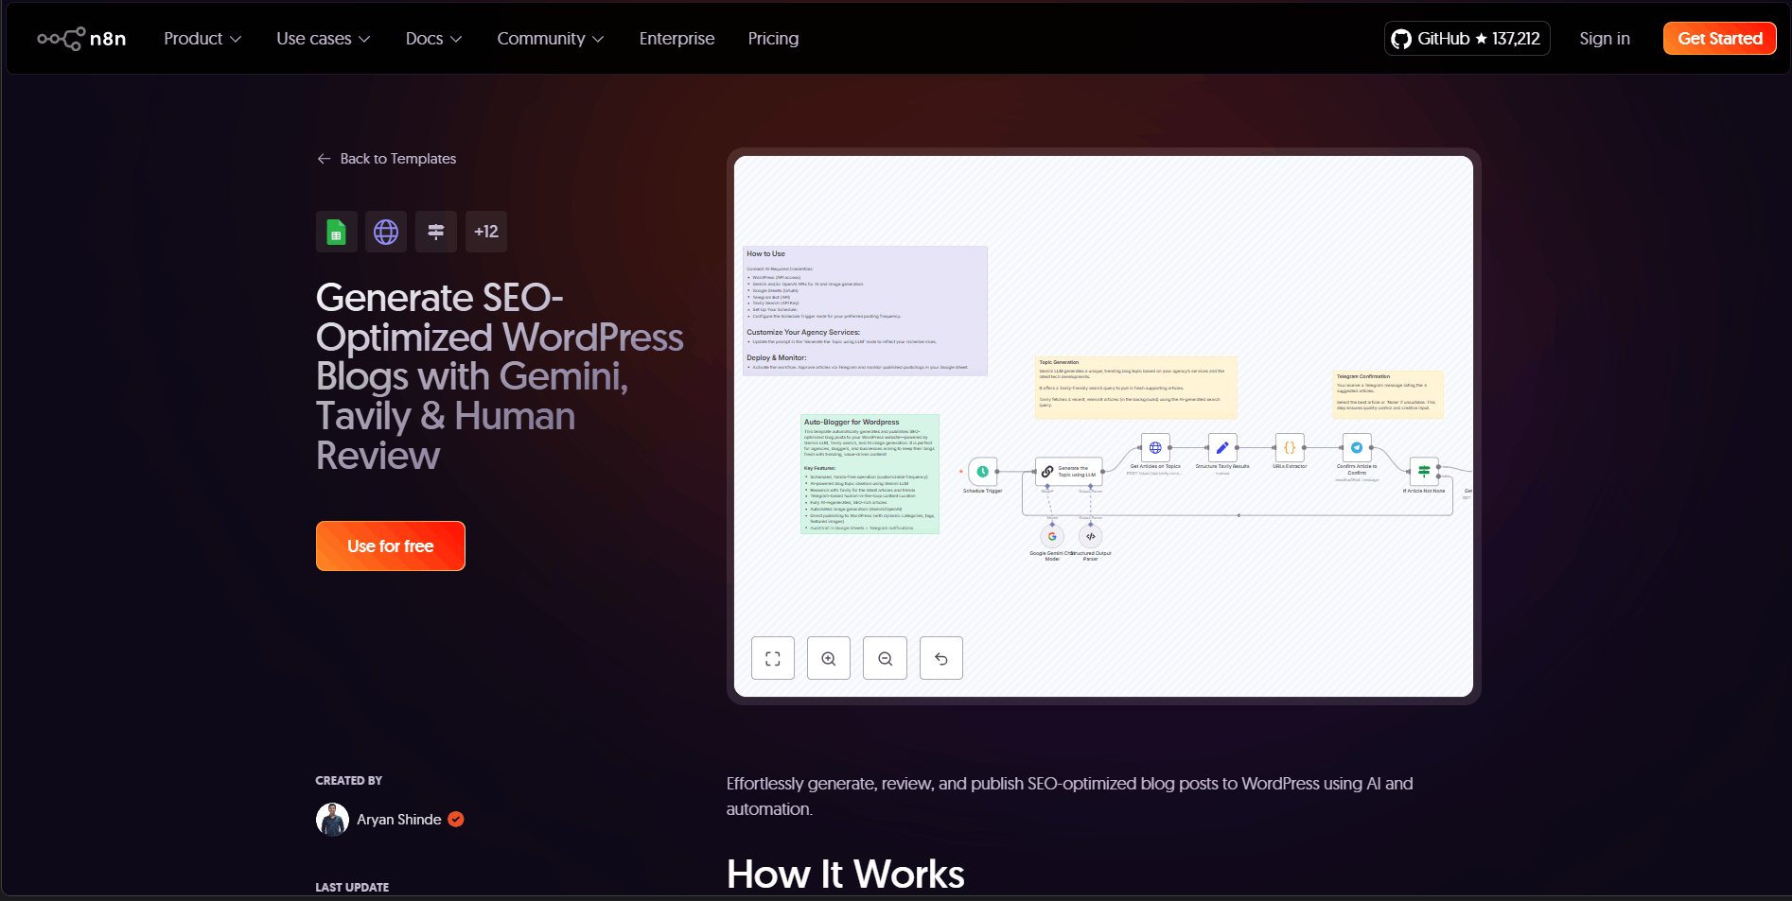Screen dimensions: 1792x901
Task: Select the URLs Extractor node
Action: coord(1289,448)
